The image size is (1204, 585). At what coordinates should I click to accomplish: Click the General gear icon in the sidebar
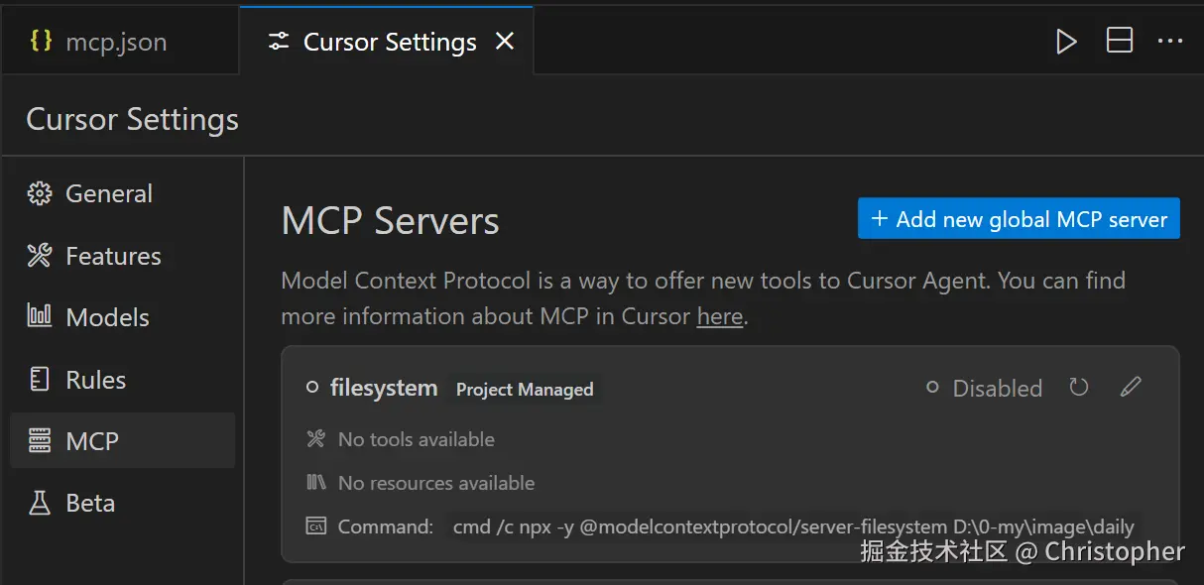pos(40,193)
